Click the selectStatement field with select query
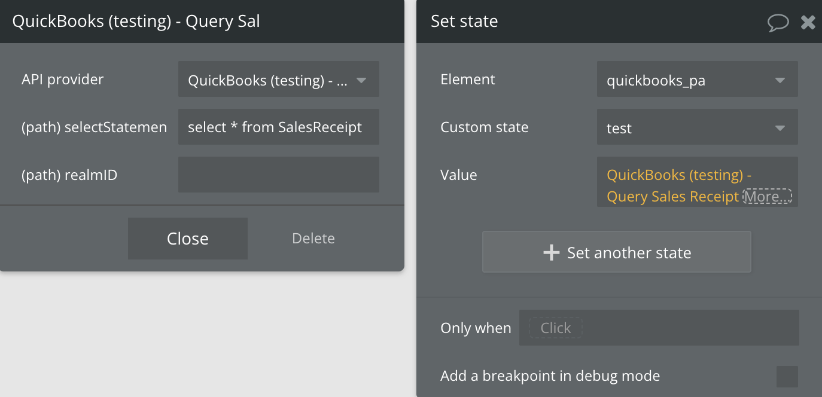This screenshot has width=822, height=397. [279, 127]
